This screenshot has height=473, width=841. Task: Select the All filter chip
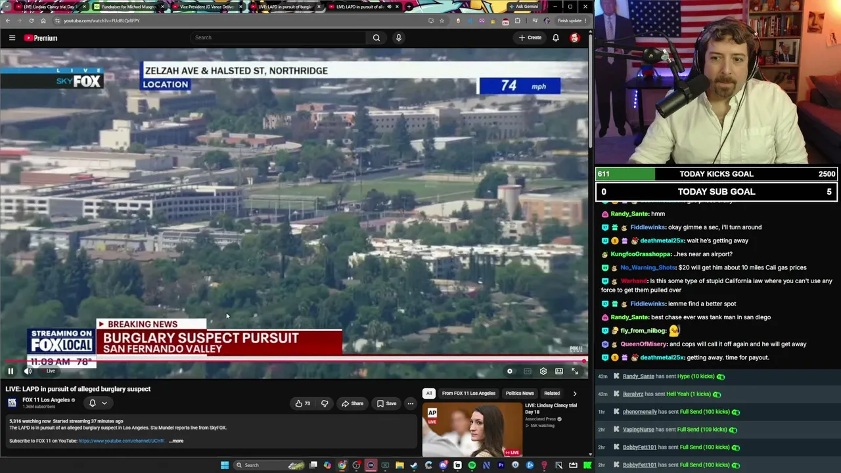pos(429,394)
